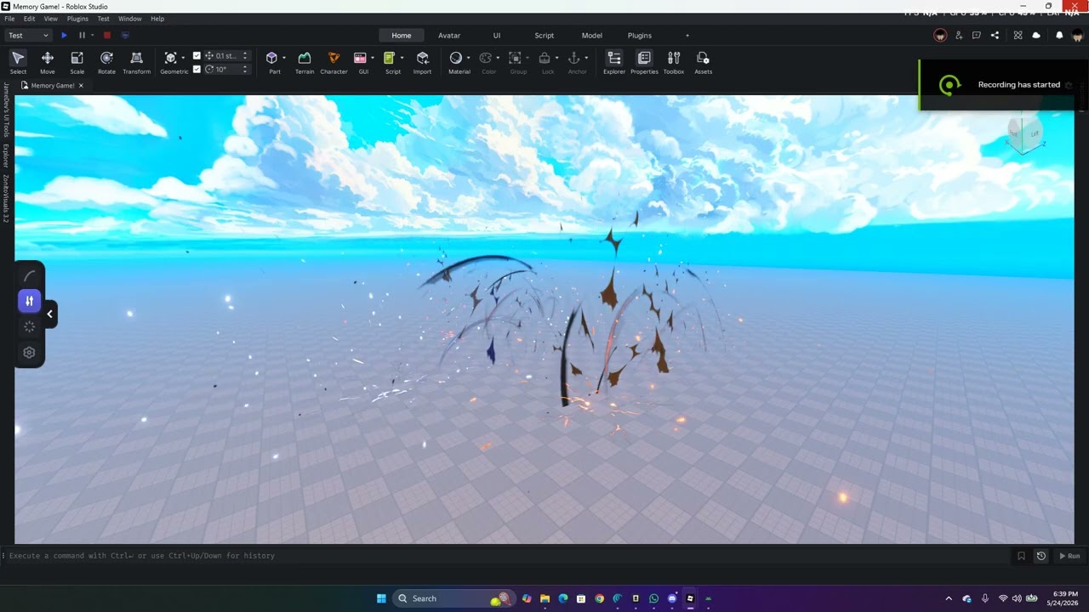Open the Help menu
The height and width of the screenshot is (612, 1089).
pos(157,19)
